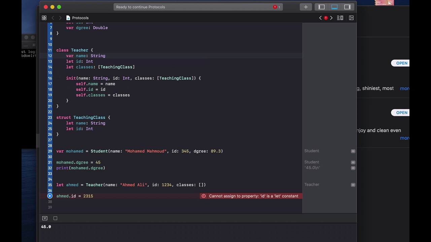Click the 'var dgree: Double' code line

coord(87,28)
